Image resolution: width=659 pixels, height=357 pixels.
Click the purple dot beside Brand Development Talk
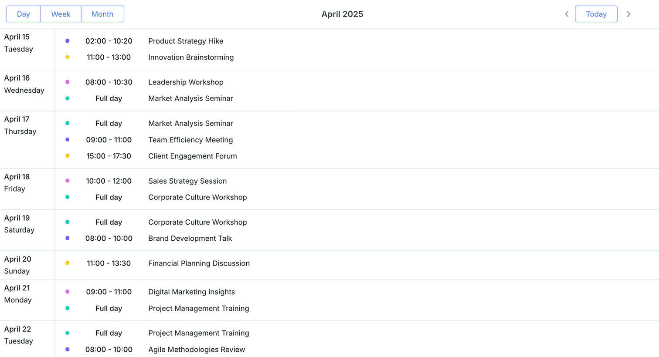tap(67, 238)
